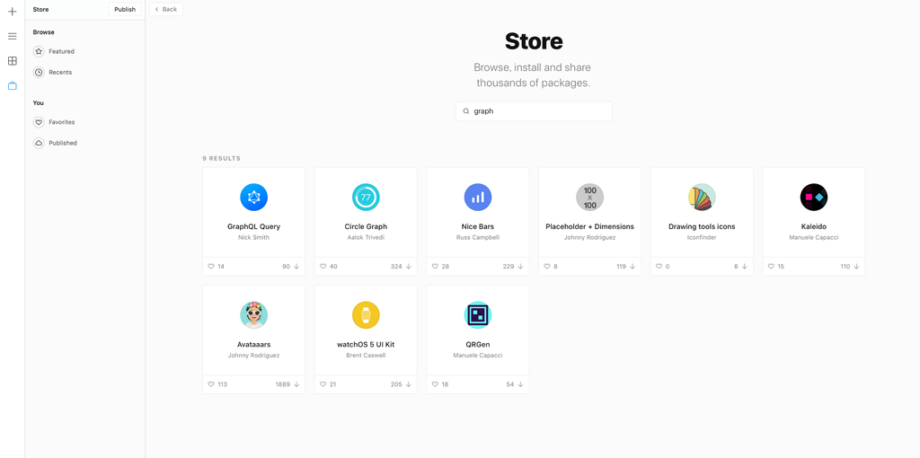Click the Featured star icon
The image size is (920, 458).
tap(39, 51)
